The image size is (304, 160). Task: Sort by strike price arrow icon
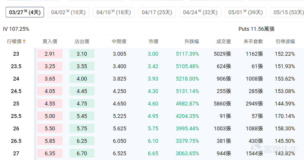point(24,41)
